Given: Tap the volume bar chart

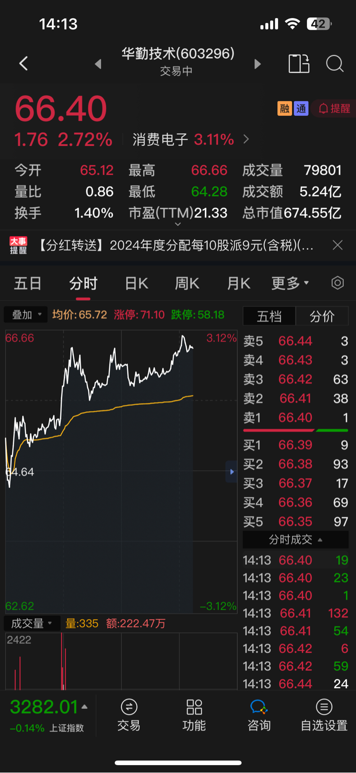Looking at the screenshot, I should (121, 661).
